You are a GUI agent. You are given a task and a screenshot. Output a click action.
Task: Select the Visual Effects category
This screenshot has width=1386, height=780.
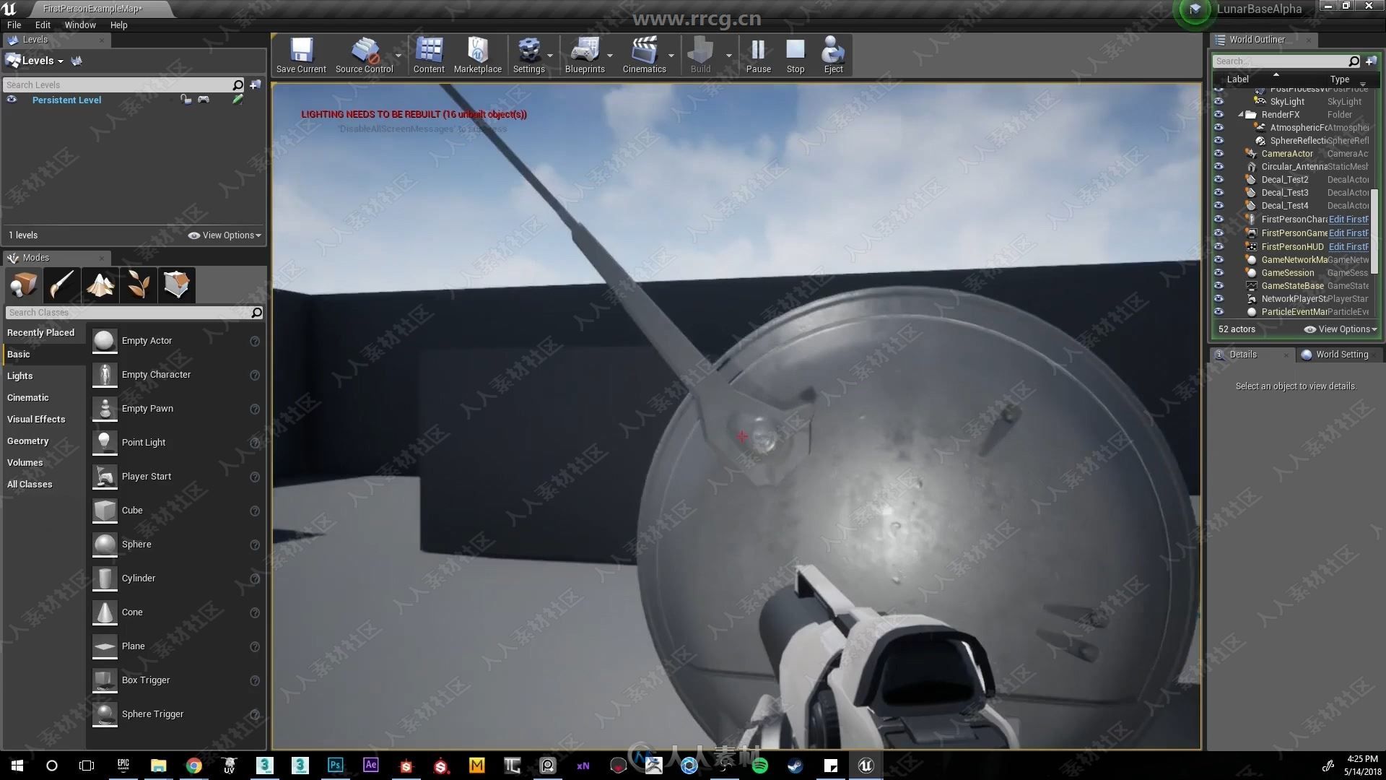click(x=36, y=420)
